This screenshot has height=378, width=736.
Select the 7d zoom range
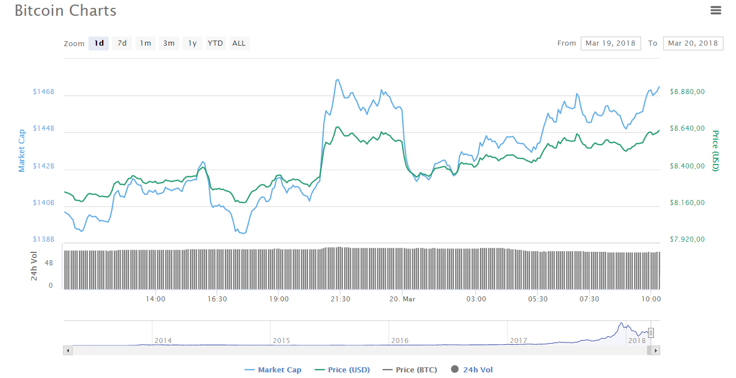click(122, 43)
